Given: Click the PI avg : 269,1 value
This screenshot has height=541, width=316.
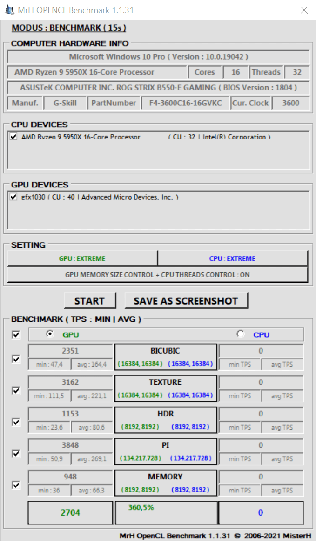Looking at the screenshot, I should 92,459.
